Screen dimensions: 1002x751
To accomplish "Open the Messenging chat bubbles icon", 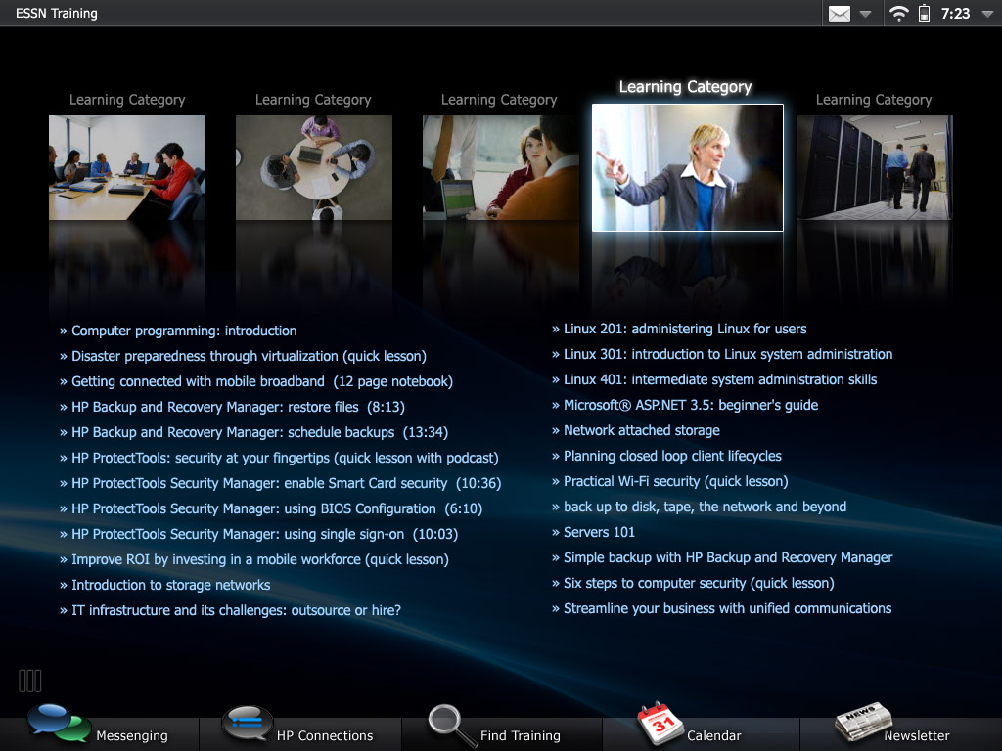I will tap(59, 724).
